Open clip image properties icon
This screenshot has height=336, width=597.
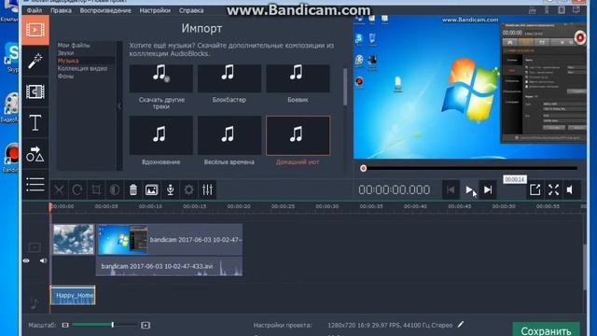click(x=151, y=189)
